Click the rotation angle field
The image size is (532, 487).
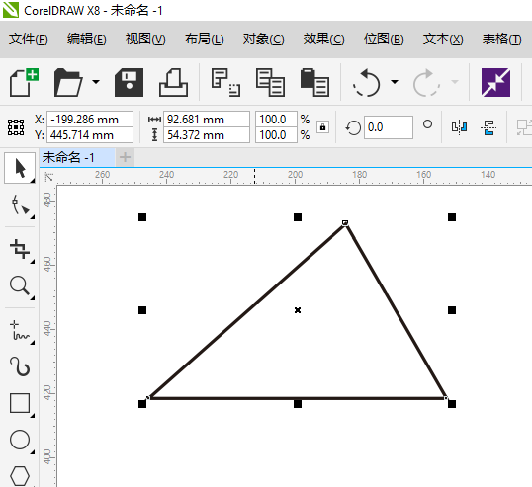click(x=389, y=127)
